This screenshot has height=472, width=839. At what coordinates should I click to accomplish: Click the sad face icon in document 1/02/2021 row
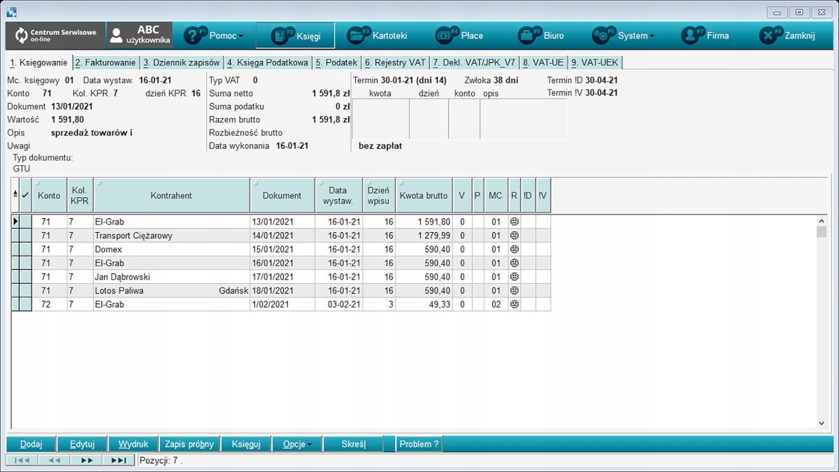pos(515,304)
